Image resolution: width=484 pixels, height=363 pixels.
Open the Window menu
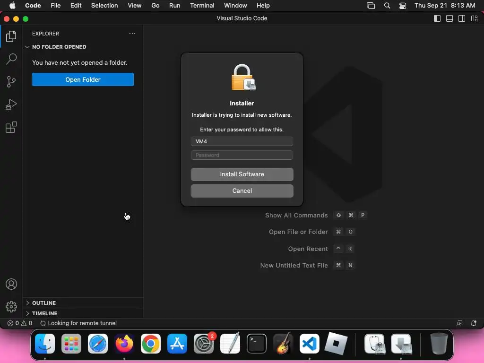(x=235, y=6)
